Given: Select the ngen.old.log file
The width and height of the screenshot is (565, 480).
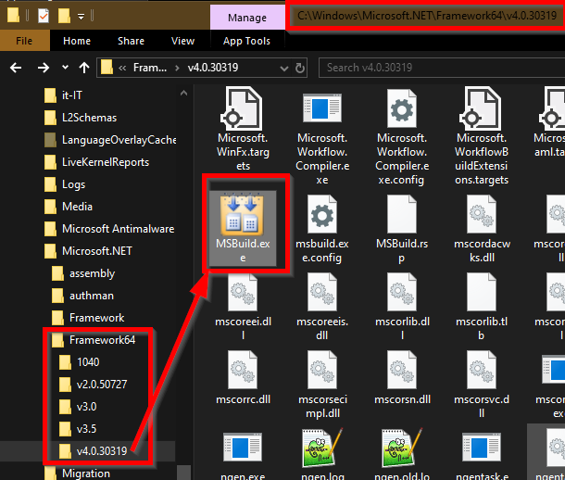Looking at the screenshot, I should point(402,455).
